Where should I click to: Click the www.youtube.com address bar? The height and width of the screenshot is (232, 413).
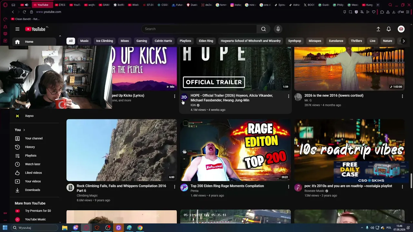(48, 12)
